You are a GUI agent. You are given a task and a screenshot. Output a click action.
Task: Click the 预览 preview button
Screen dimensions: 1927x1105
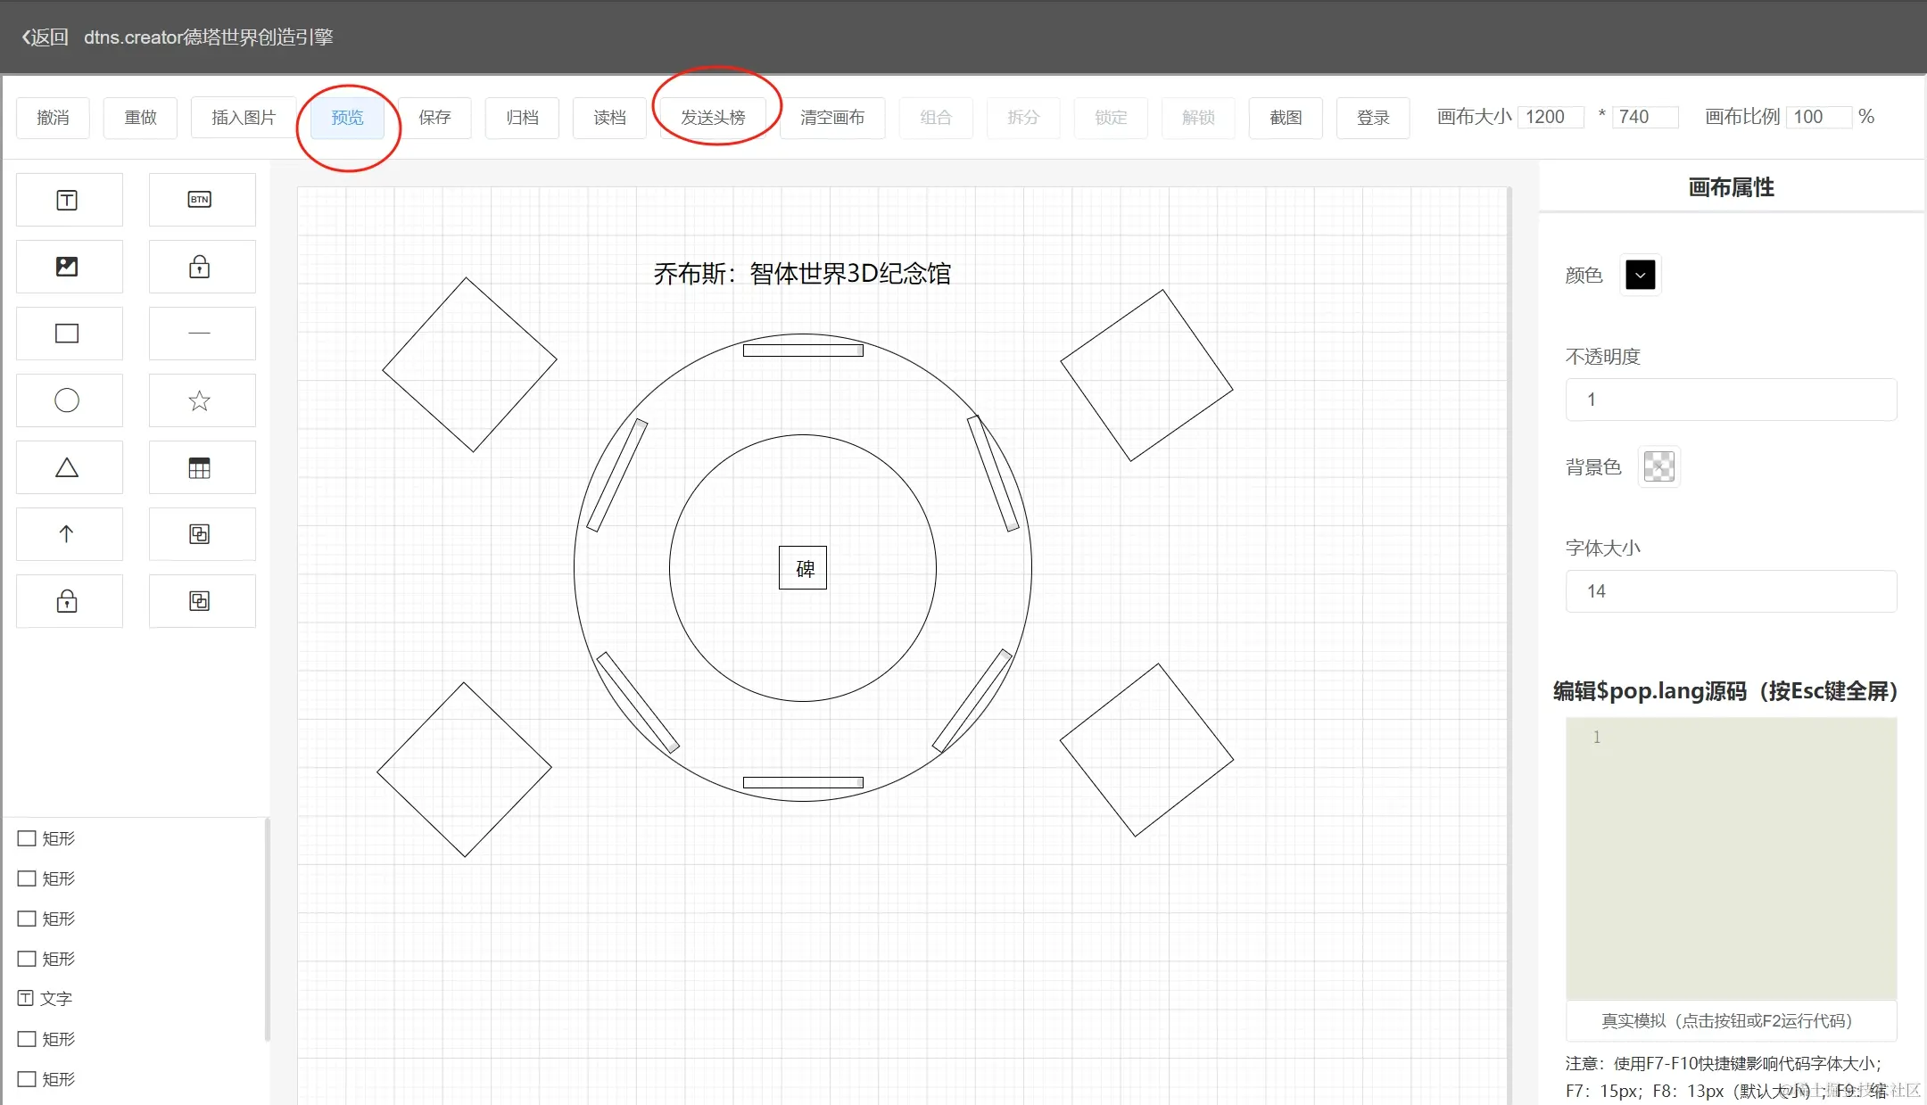click(347, 118)
